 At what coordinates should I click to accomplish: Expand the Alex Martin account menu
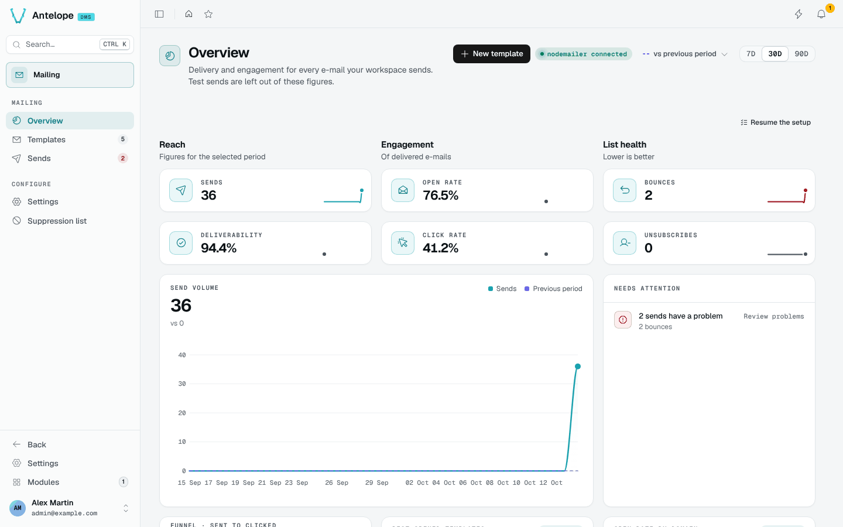[126, 508]
